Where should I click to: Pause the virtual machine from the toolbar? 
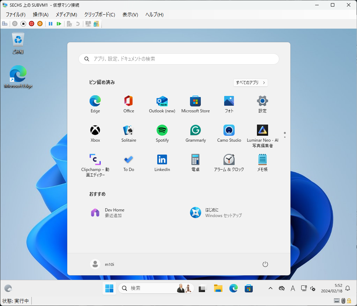pos(51,24)
